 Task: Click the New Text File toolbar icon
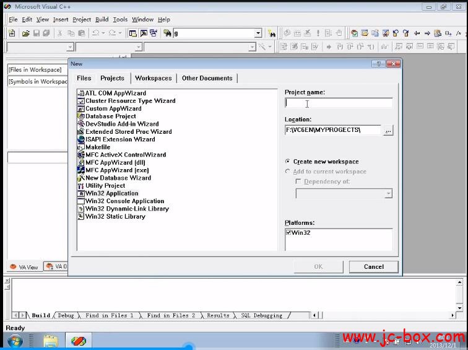point(12,33)
